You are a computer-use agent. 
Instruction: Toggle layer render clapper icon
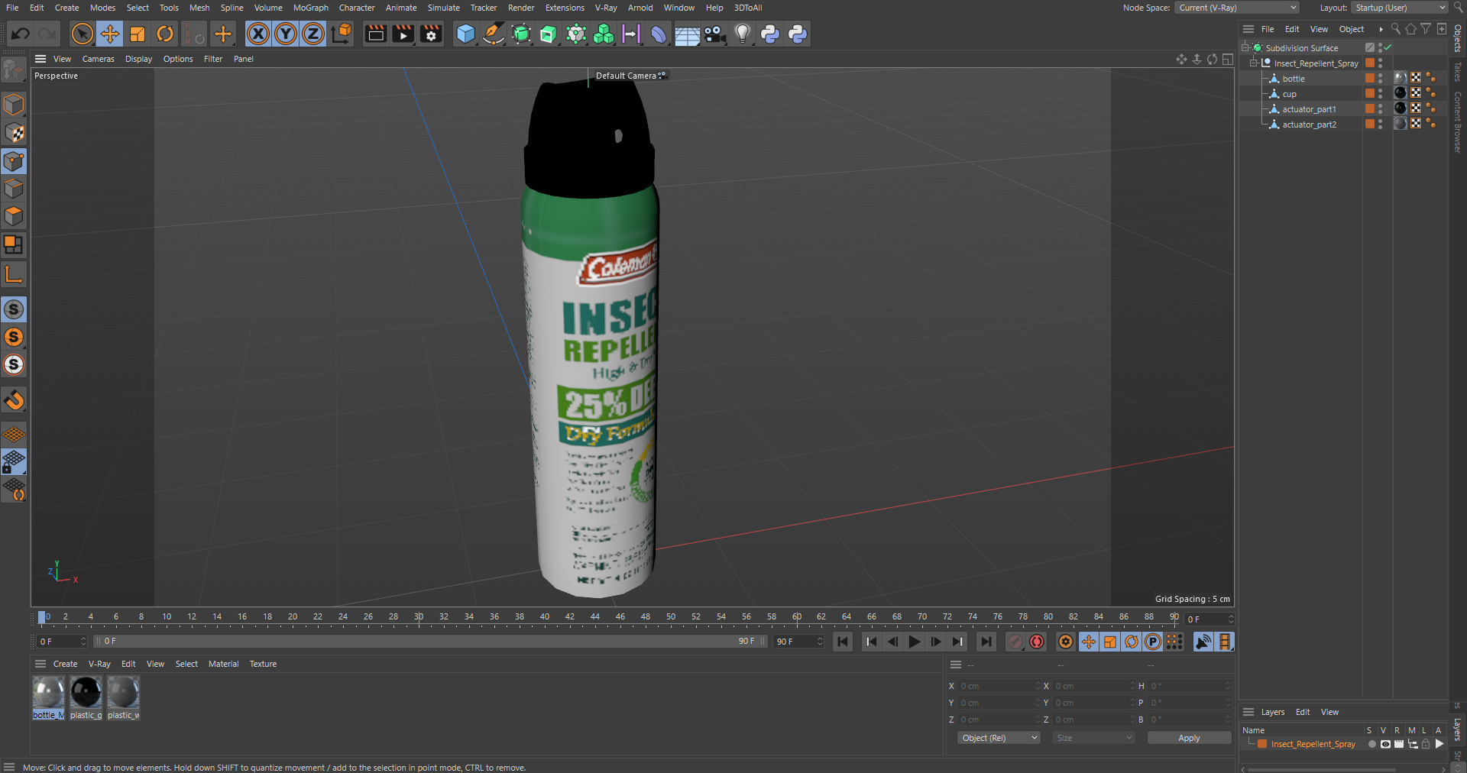[1399, 744]
